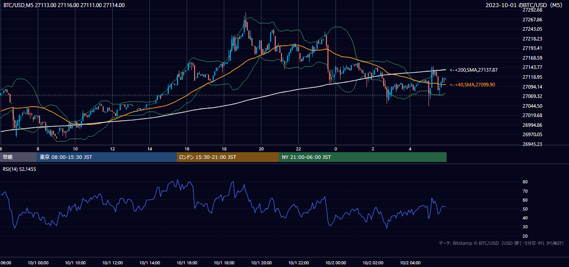Click price axis value 27243.05
Screen dimensions: 569x267
click(x=532, y=29)
